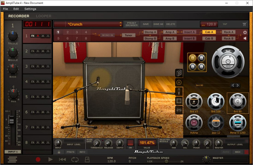253x165 pixels.
Task: Select the Jazz 12 speaker
Action: click(x=216, y=124)
